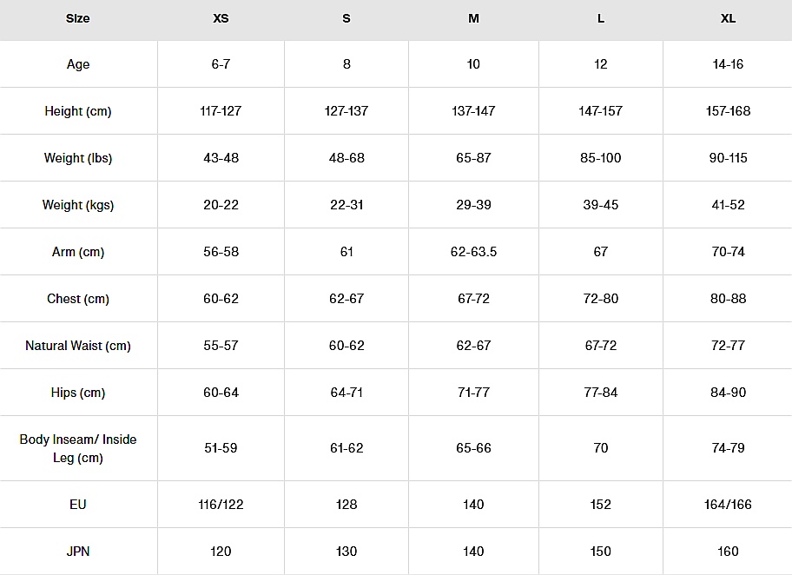792x575 pixels.
Task: Click the arm measurement 62-63.5
Action: (473, 252)
